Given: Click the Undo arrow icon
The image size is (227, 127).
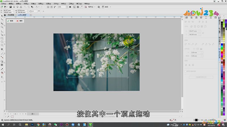Looking at the screenshot, I should (37, 7).
